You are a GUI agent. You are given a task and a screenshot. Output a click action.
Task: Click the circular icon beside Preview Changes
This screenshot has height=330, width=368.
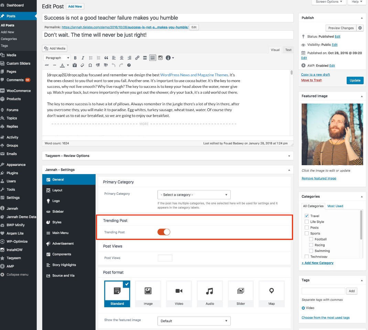(x=360, y=28)
